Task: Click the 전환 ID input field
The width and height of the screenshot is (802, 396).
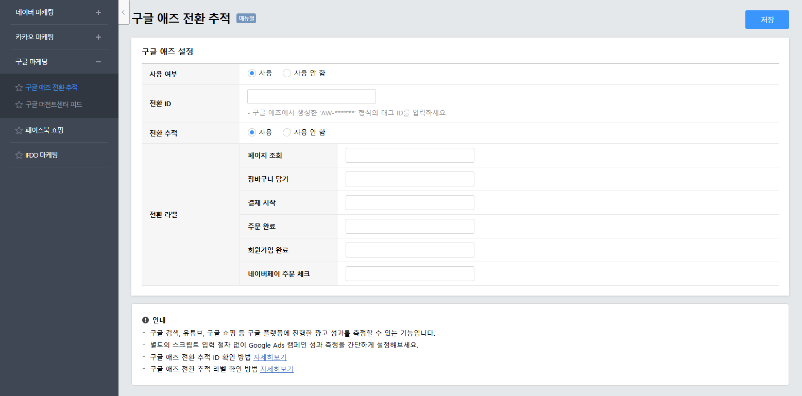Action: [312, 97]
